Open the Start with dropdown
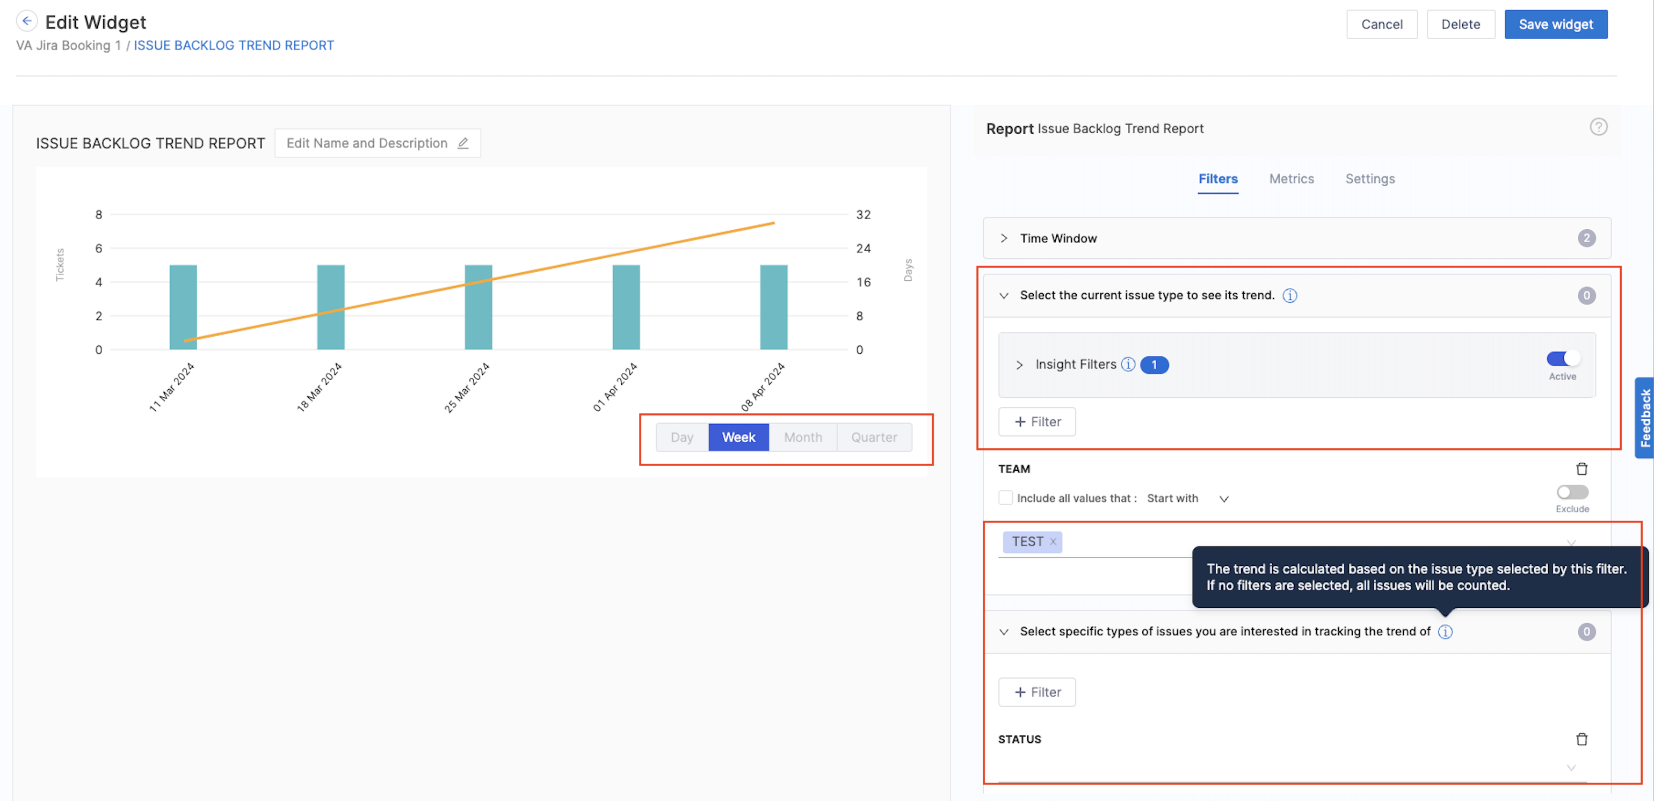Viewport: 1654px width, 801px height. click(x=1224, y=499)
